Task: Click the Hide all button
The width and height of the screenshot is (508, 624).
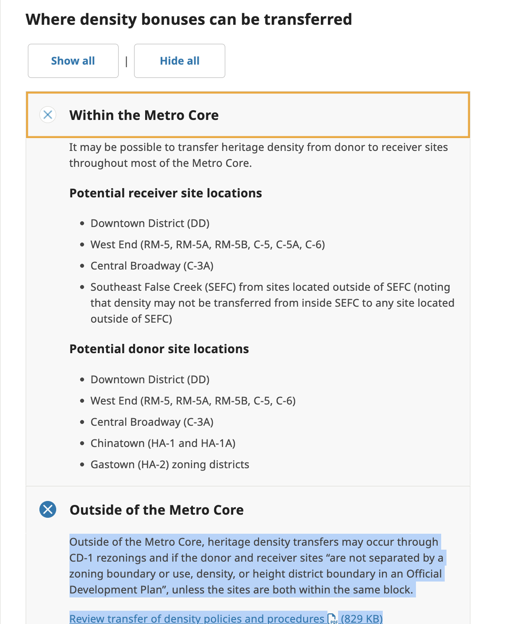Action: [180, 61]
